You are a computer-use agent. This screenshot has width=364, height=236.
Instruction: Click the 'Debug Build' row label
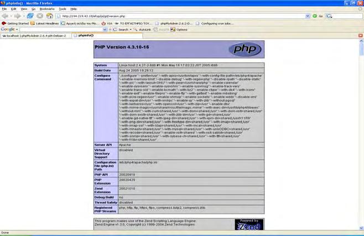pyautogui.click(x=104, y=197)
